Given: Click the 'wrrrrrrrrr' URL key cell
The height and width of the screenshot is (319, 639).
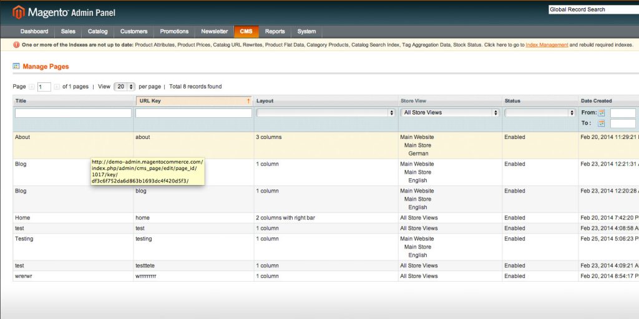Looking at the screenshot, I should point(146,276).
